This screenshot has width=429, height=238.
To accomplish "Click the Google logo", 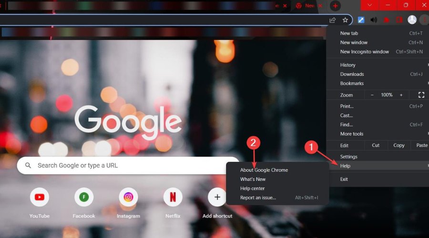I will 128,123.
